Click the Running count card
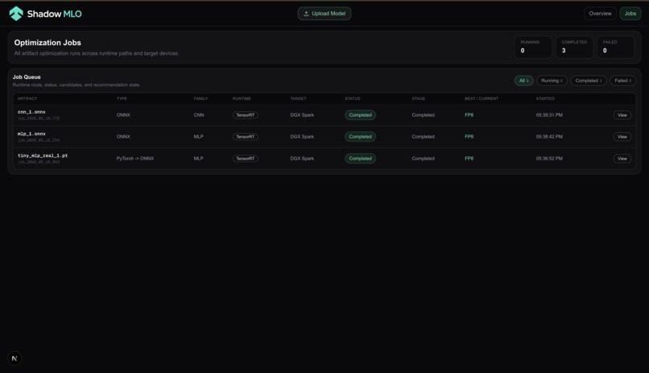The image size is (649, 373). [533, 47]
